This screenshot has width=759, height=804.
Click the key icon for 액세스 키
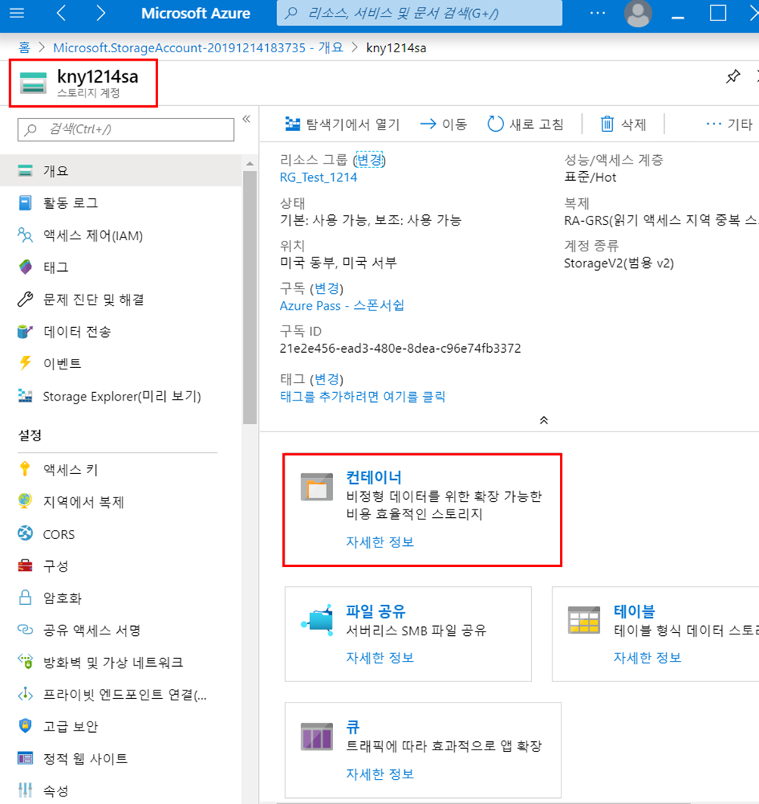click(25, 469)
